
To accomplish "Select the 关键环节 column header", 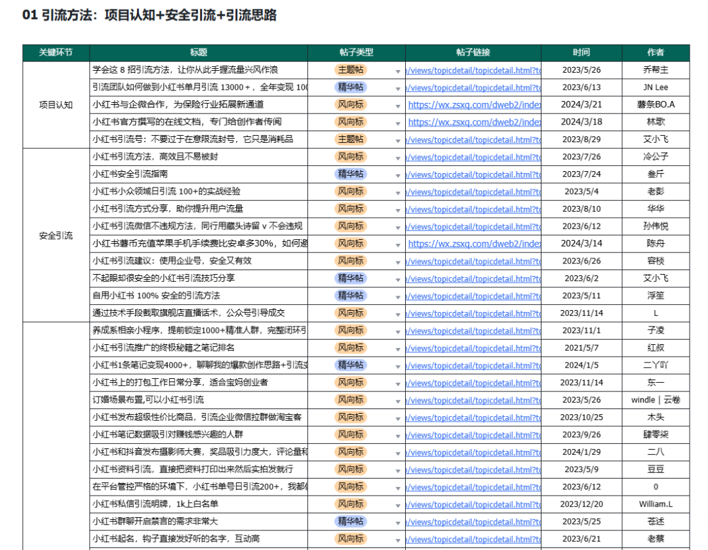I will 56,52.
